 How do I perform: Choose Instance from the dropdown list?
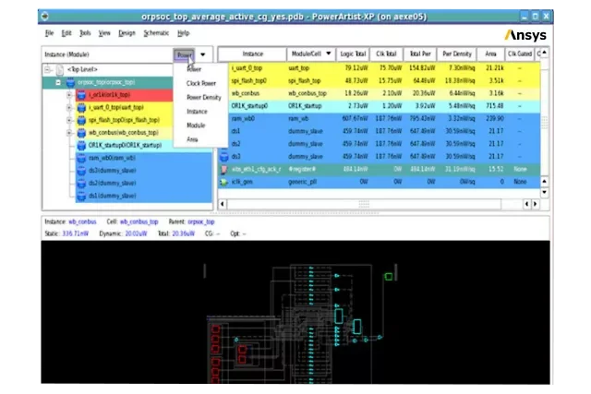[x=197, y=112]
